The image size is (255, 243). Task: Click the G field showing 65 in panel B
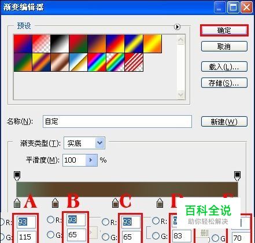point(76,234)
